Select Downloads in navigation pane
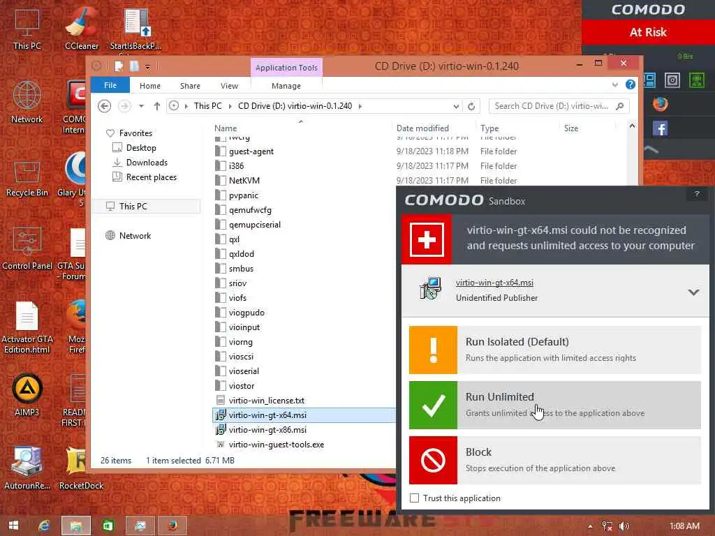This screenshot has height=536, width=715. 147,163
